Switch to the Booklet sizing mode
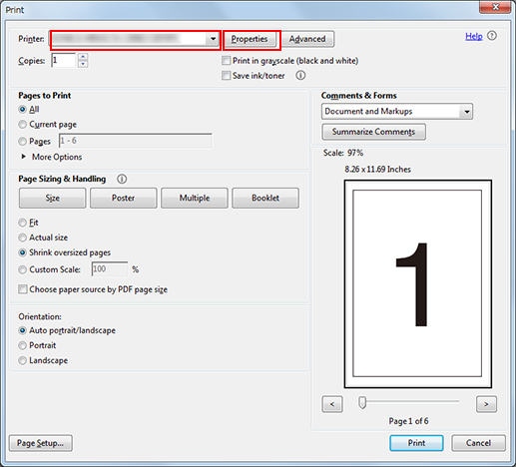516x467 pixels. [265, 199]
